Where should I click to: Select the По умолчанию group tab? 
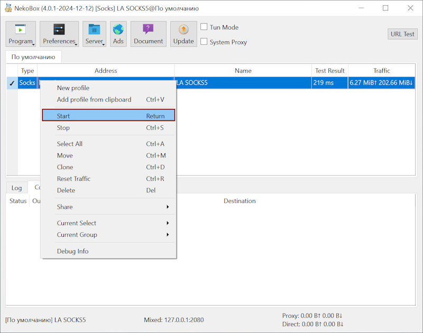[33, 57]
